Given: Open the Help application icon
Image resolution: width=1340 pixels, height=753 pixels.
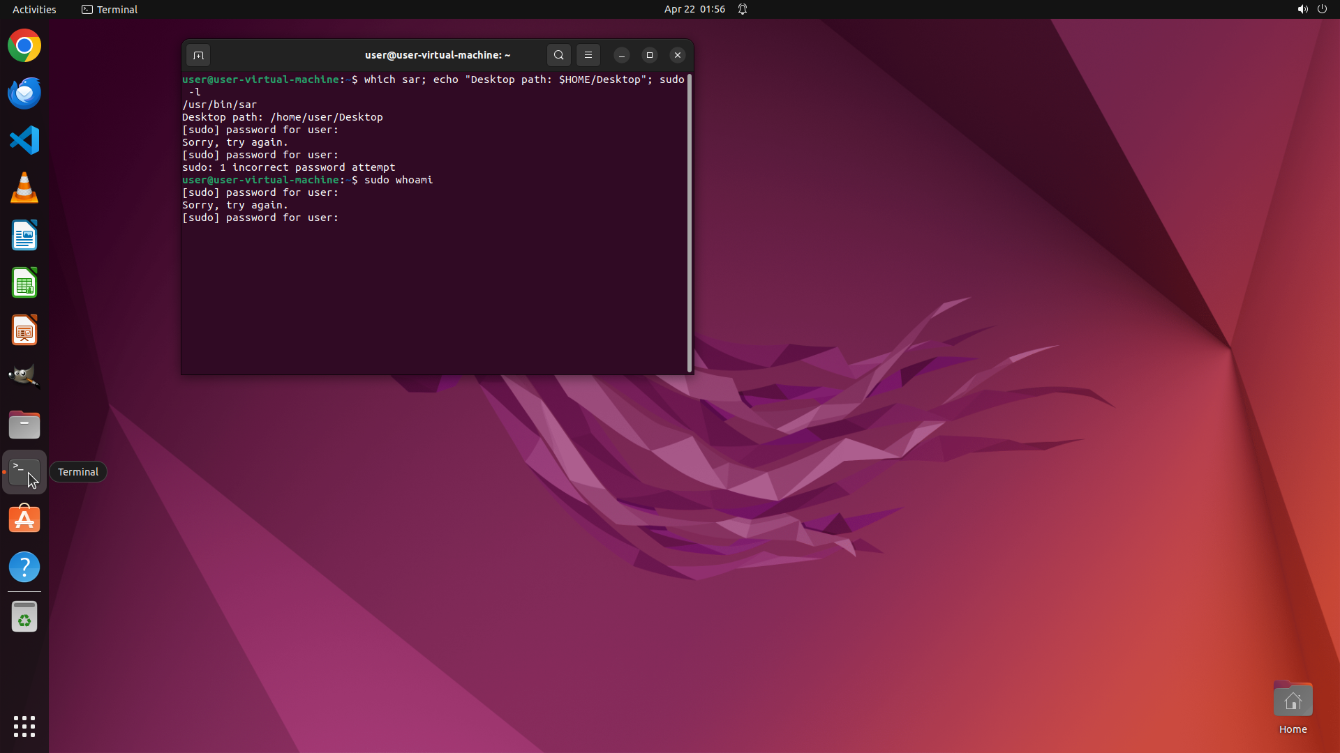Looking at the screenshot, I should click(x=24, y=567).
